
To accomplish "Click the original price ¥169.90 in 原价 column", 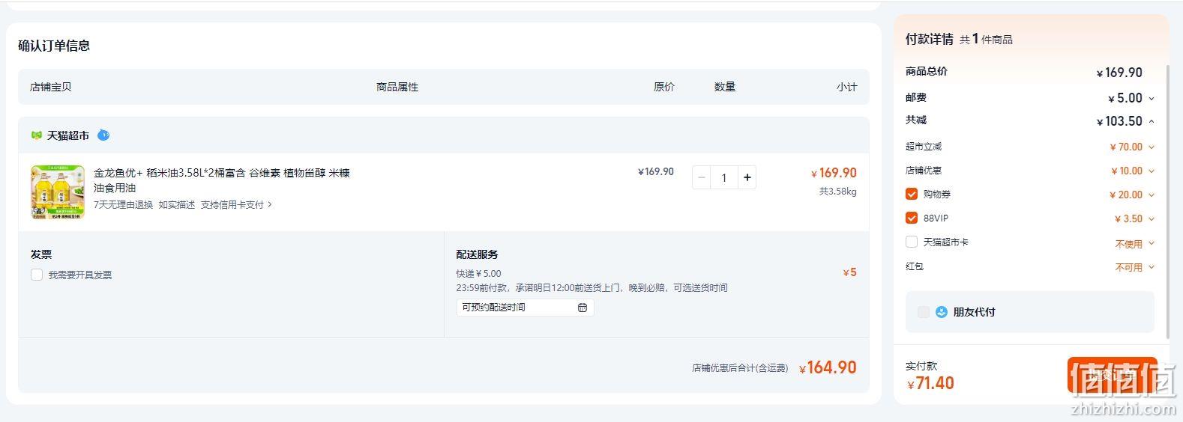I will pos(655,171).
